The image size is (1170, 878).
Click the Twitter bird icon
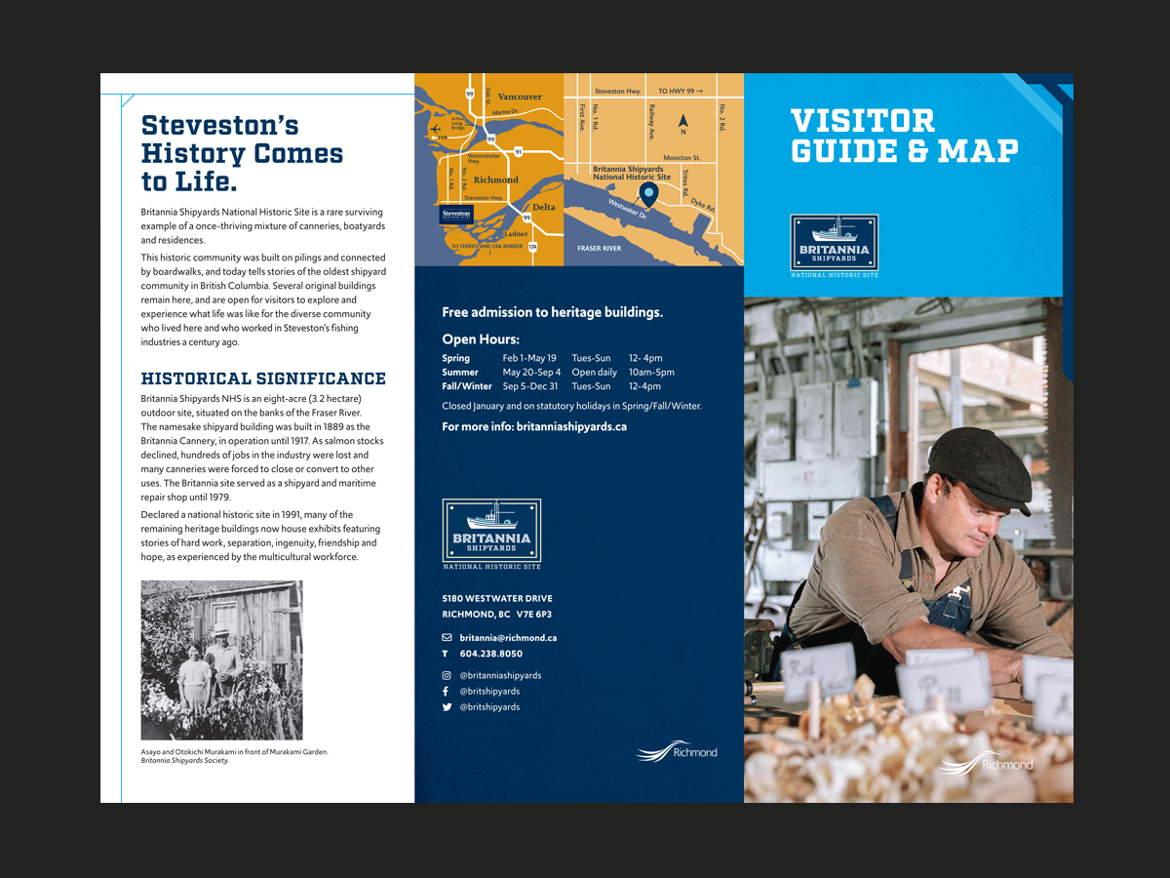pyautogui.click(x=447, y=706)
